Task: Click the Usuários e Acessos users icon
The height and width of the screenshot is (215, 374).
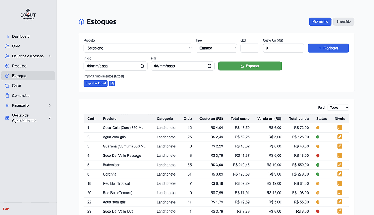Action: pyautogui.click(x=7, y=56)
